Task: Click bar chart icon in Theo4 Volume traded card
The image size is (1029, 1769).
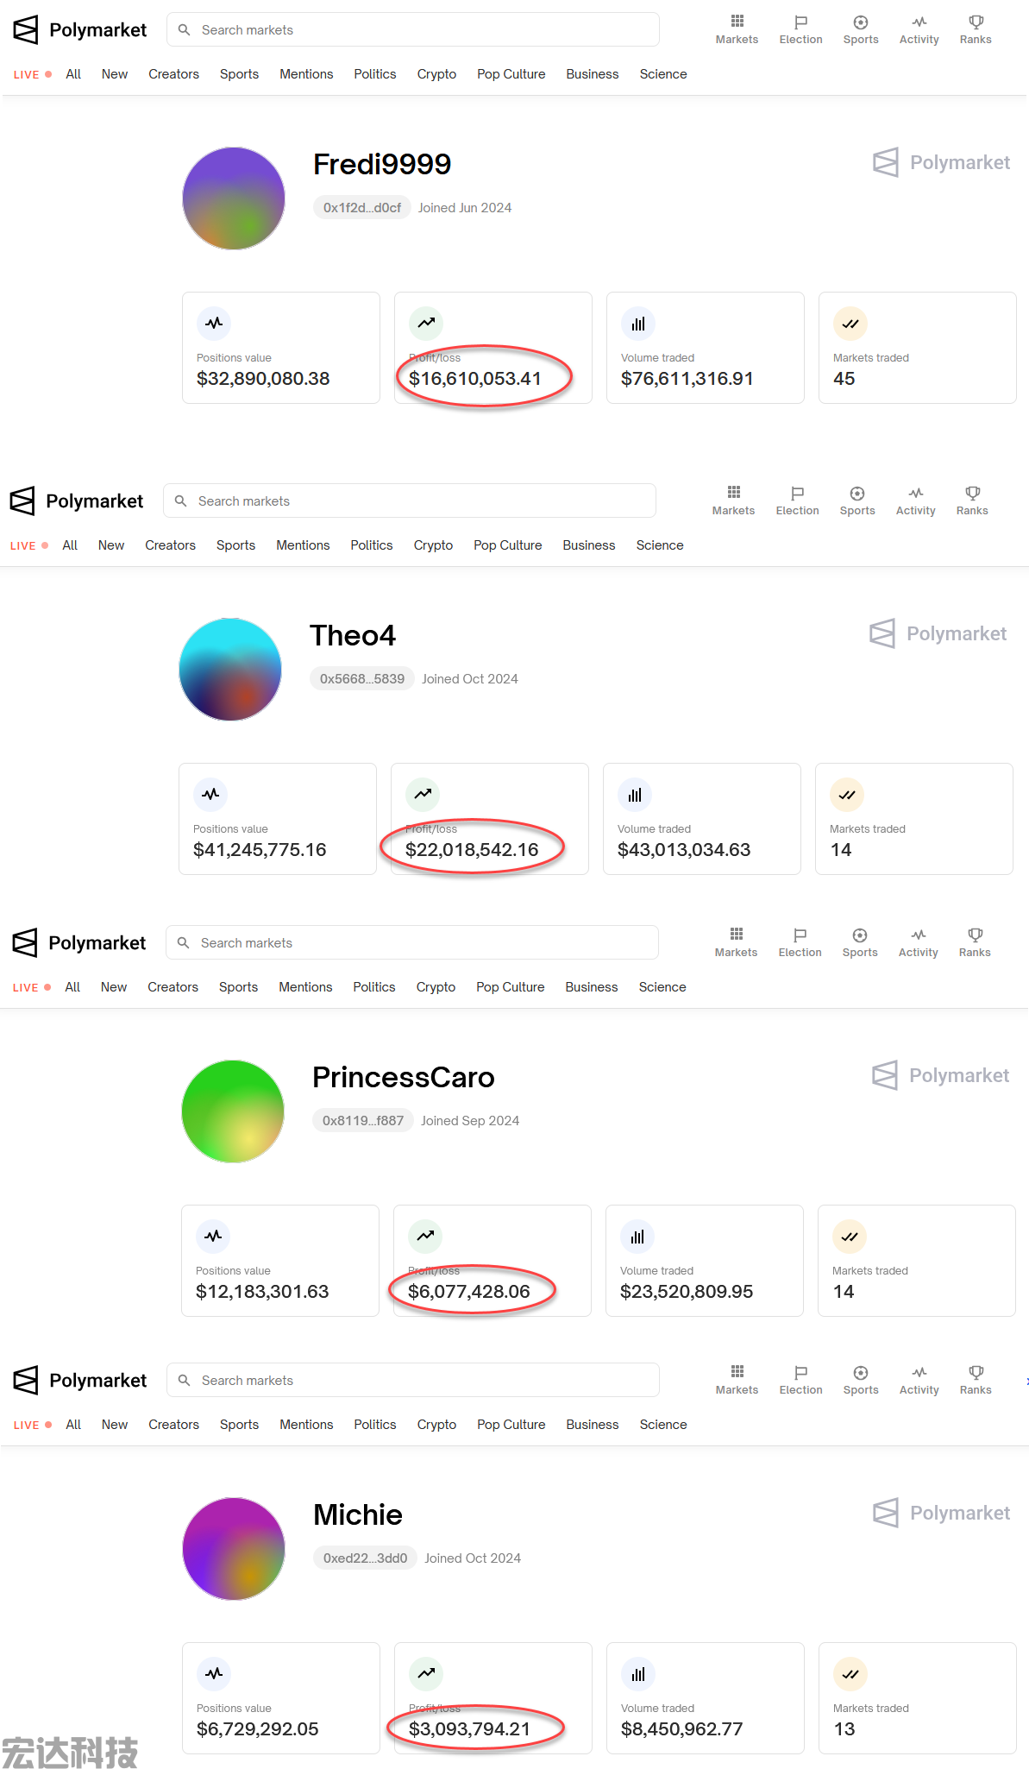Action: click(x=635, y=795)
